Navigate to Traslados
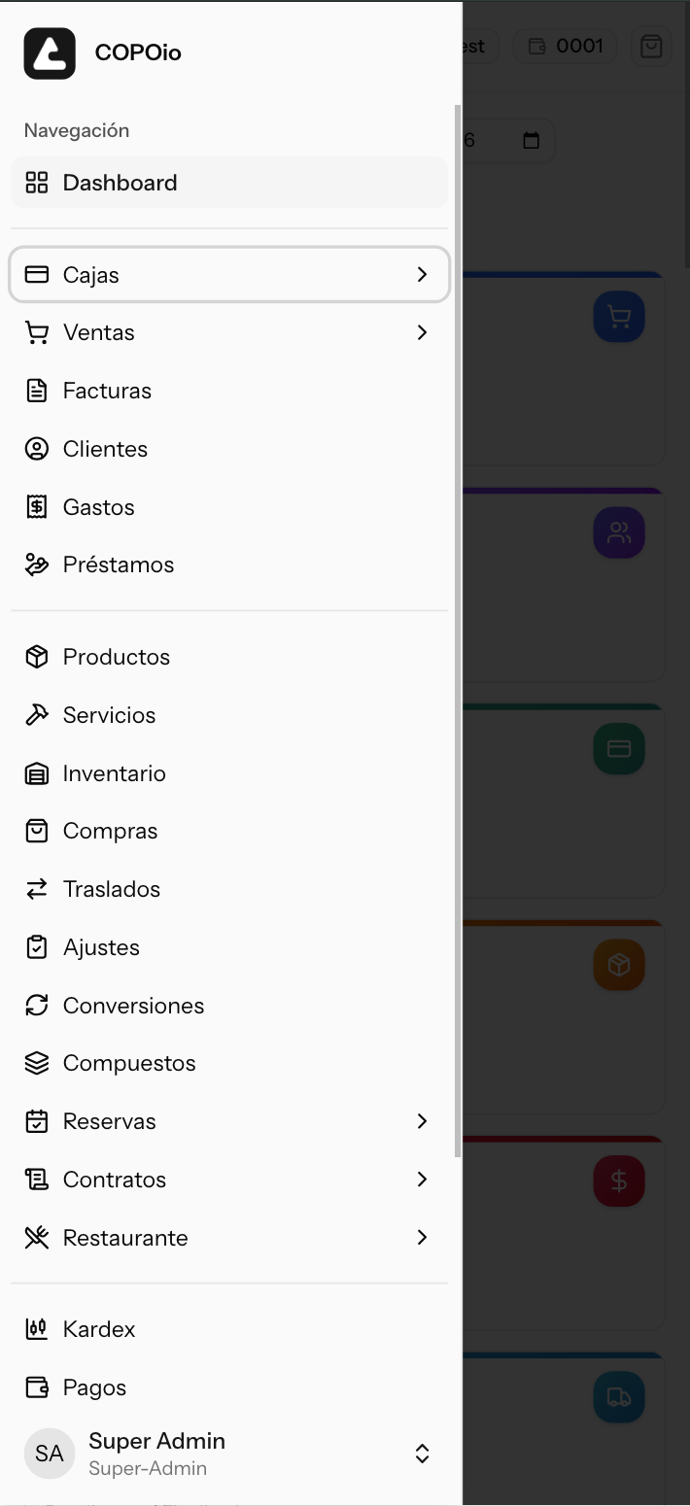Image resolution: width=690 pixels, height=1506 pixels. (111, 889)
